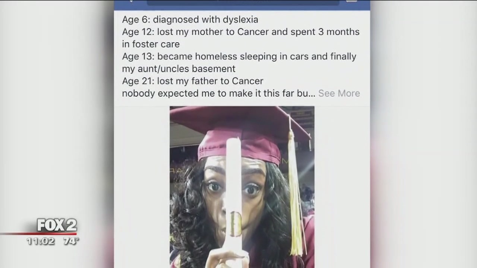Click the white margin left of the photo
The image size is (477, 268).
pos(142,187)
